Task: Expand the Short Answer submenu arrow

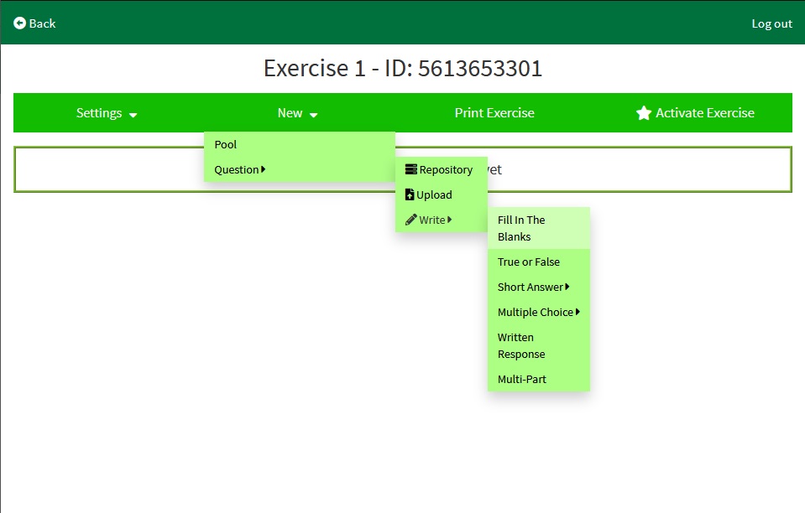Action: (x=567, y=287)
